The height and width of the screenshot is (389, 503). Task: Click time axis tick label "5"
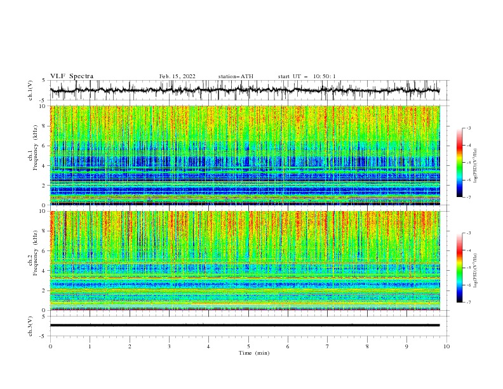point(248,346)
